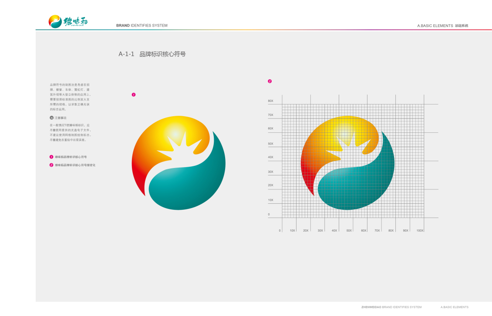Click the "30X" label on the vertical axis
This screenshot has height=316, width=492.
coord(270,172)
